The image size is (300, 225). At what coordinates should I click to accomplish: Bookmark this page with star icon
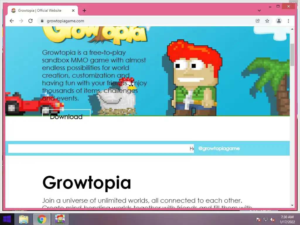pyautogui.click(x=267, y=21)
